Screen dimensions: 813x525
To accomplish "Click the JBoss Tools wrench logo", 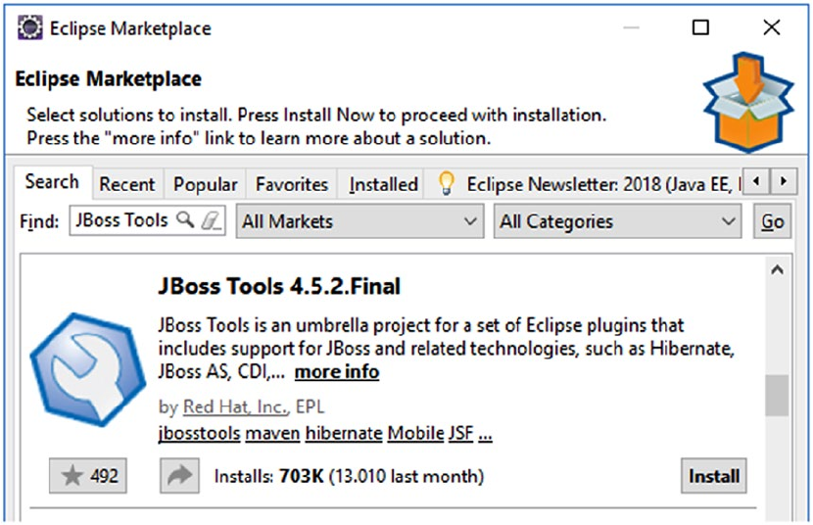I will click(87, 369).
